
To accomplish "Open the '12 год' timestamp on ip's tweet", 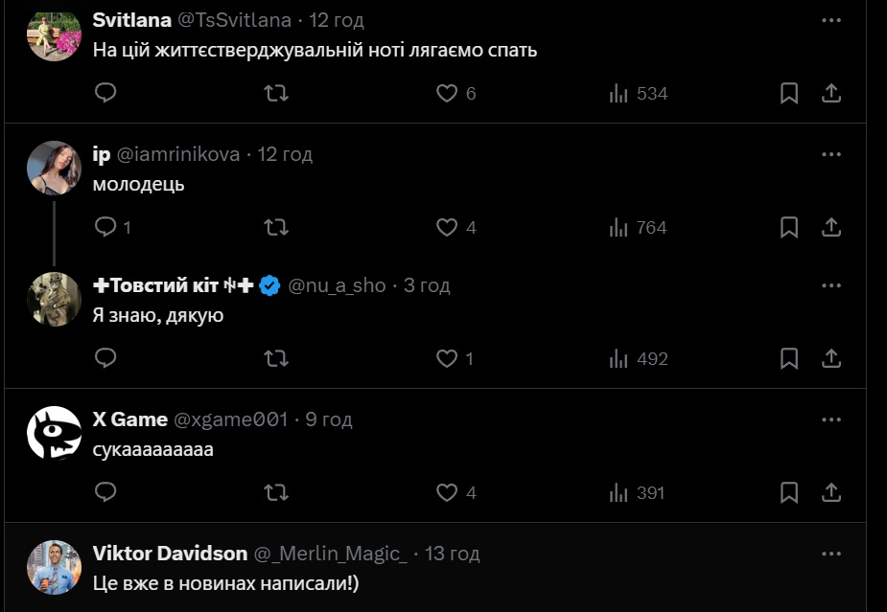I will [286, 154].
